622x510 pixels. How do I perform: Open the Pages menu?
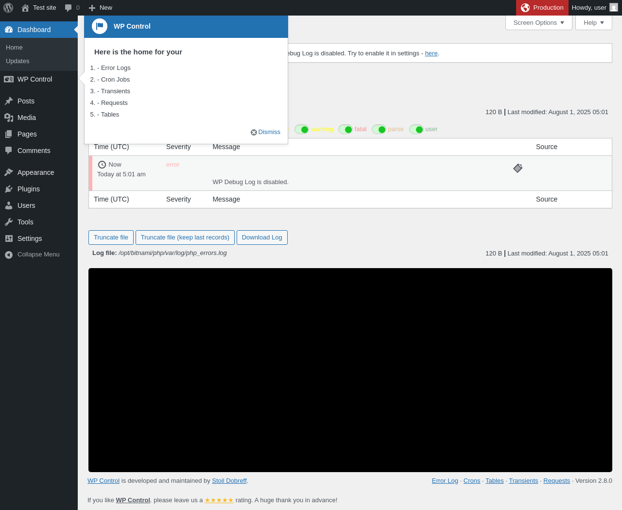39,134
